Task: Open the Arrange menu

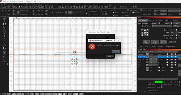Action: [14, 4]
